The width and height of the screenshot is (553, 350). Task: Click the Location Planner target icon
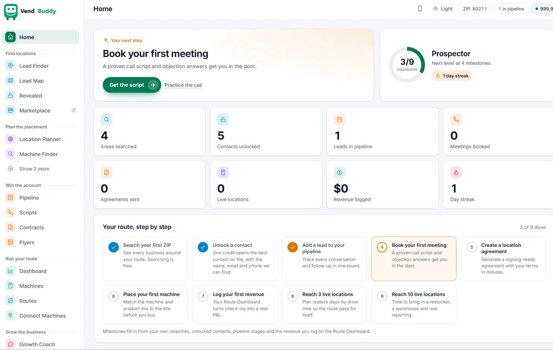coord(10,139)
